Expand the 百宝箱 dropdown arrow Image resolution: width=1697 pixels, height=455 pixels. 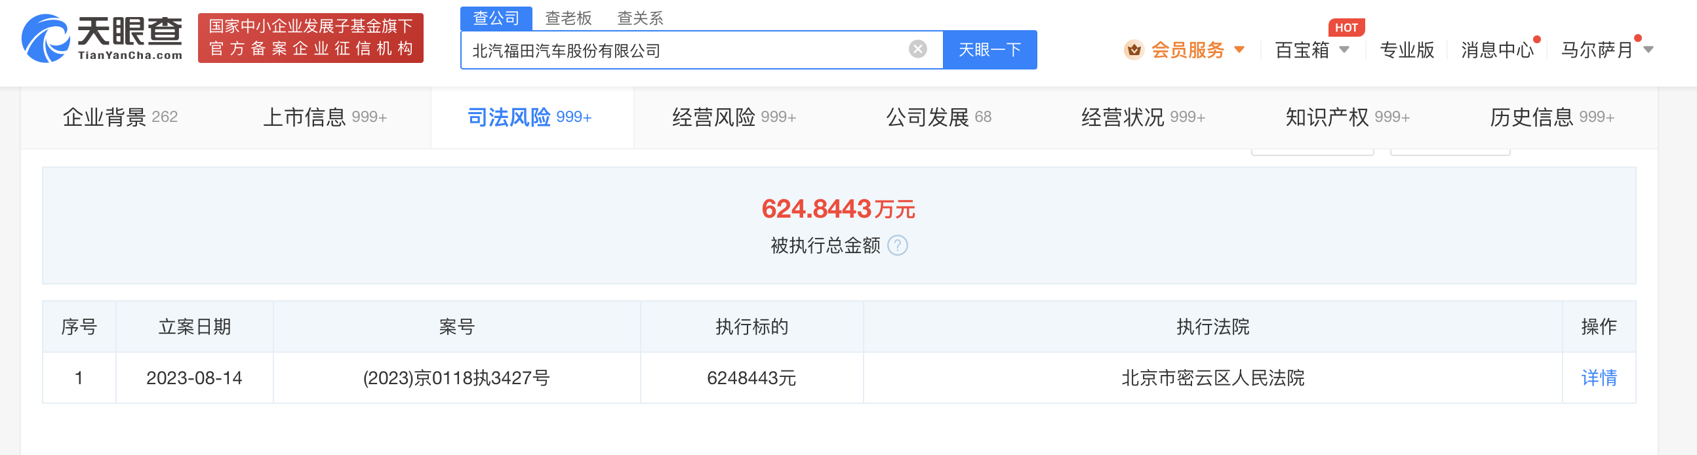pos(1345,49)
